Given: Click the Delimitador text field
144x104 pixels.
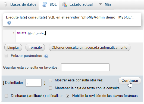Looking at the screenshot, I should 33,83.
